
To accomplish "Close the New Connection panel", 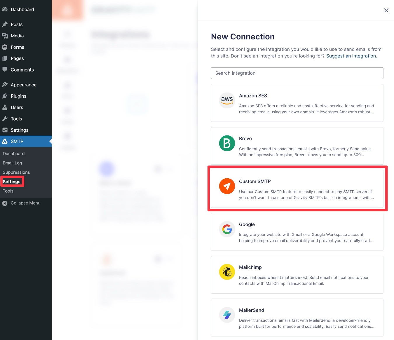I will click(386, 10).
